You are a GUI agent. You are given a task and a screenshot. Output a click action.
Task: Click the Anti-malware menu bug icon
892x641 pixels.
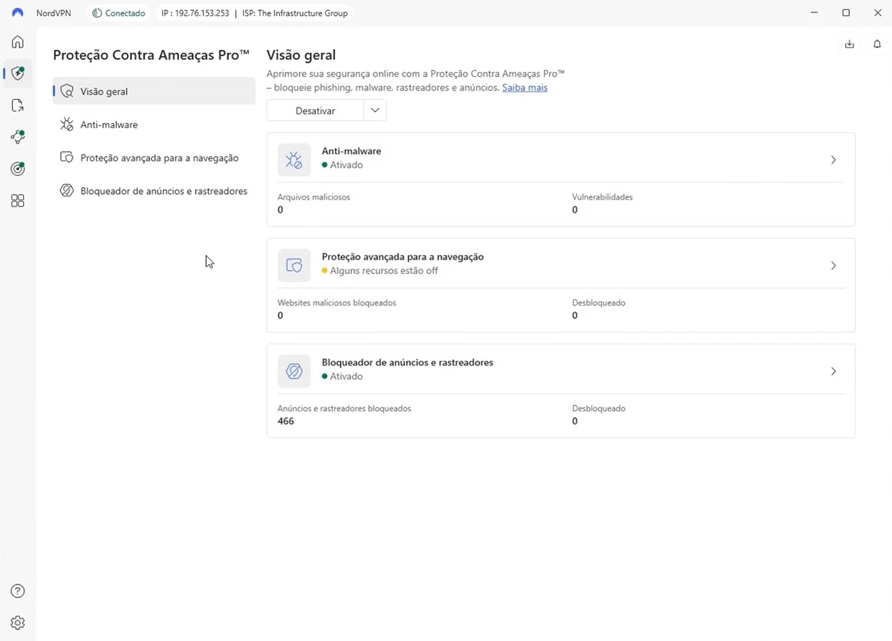pyautogui.click(x=67, y=124)
